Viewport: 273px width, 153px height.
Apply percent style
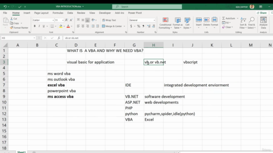point(139,26)
